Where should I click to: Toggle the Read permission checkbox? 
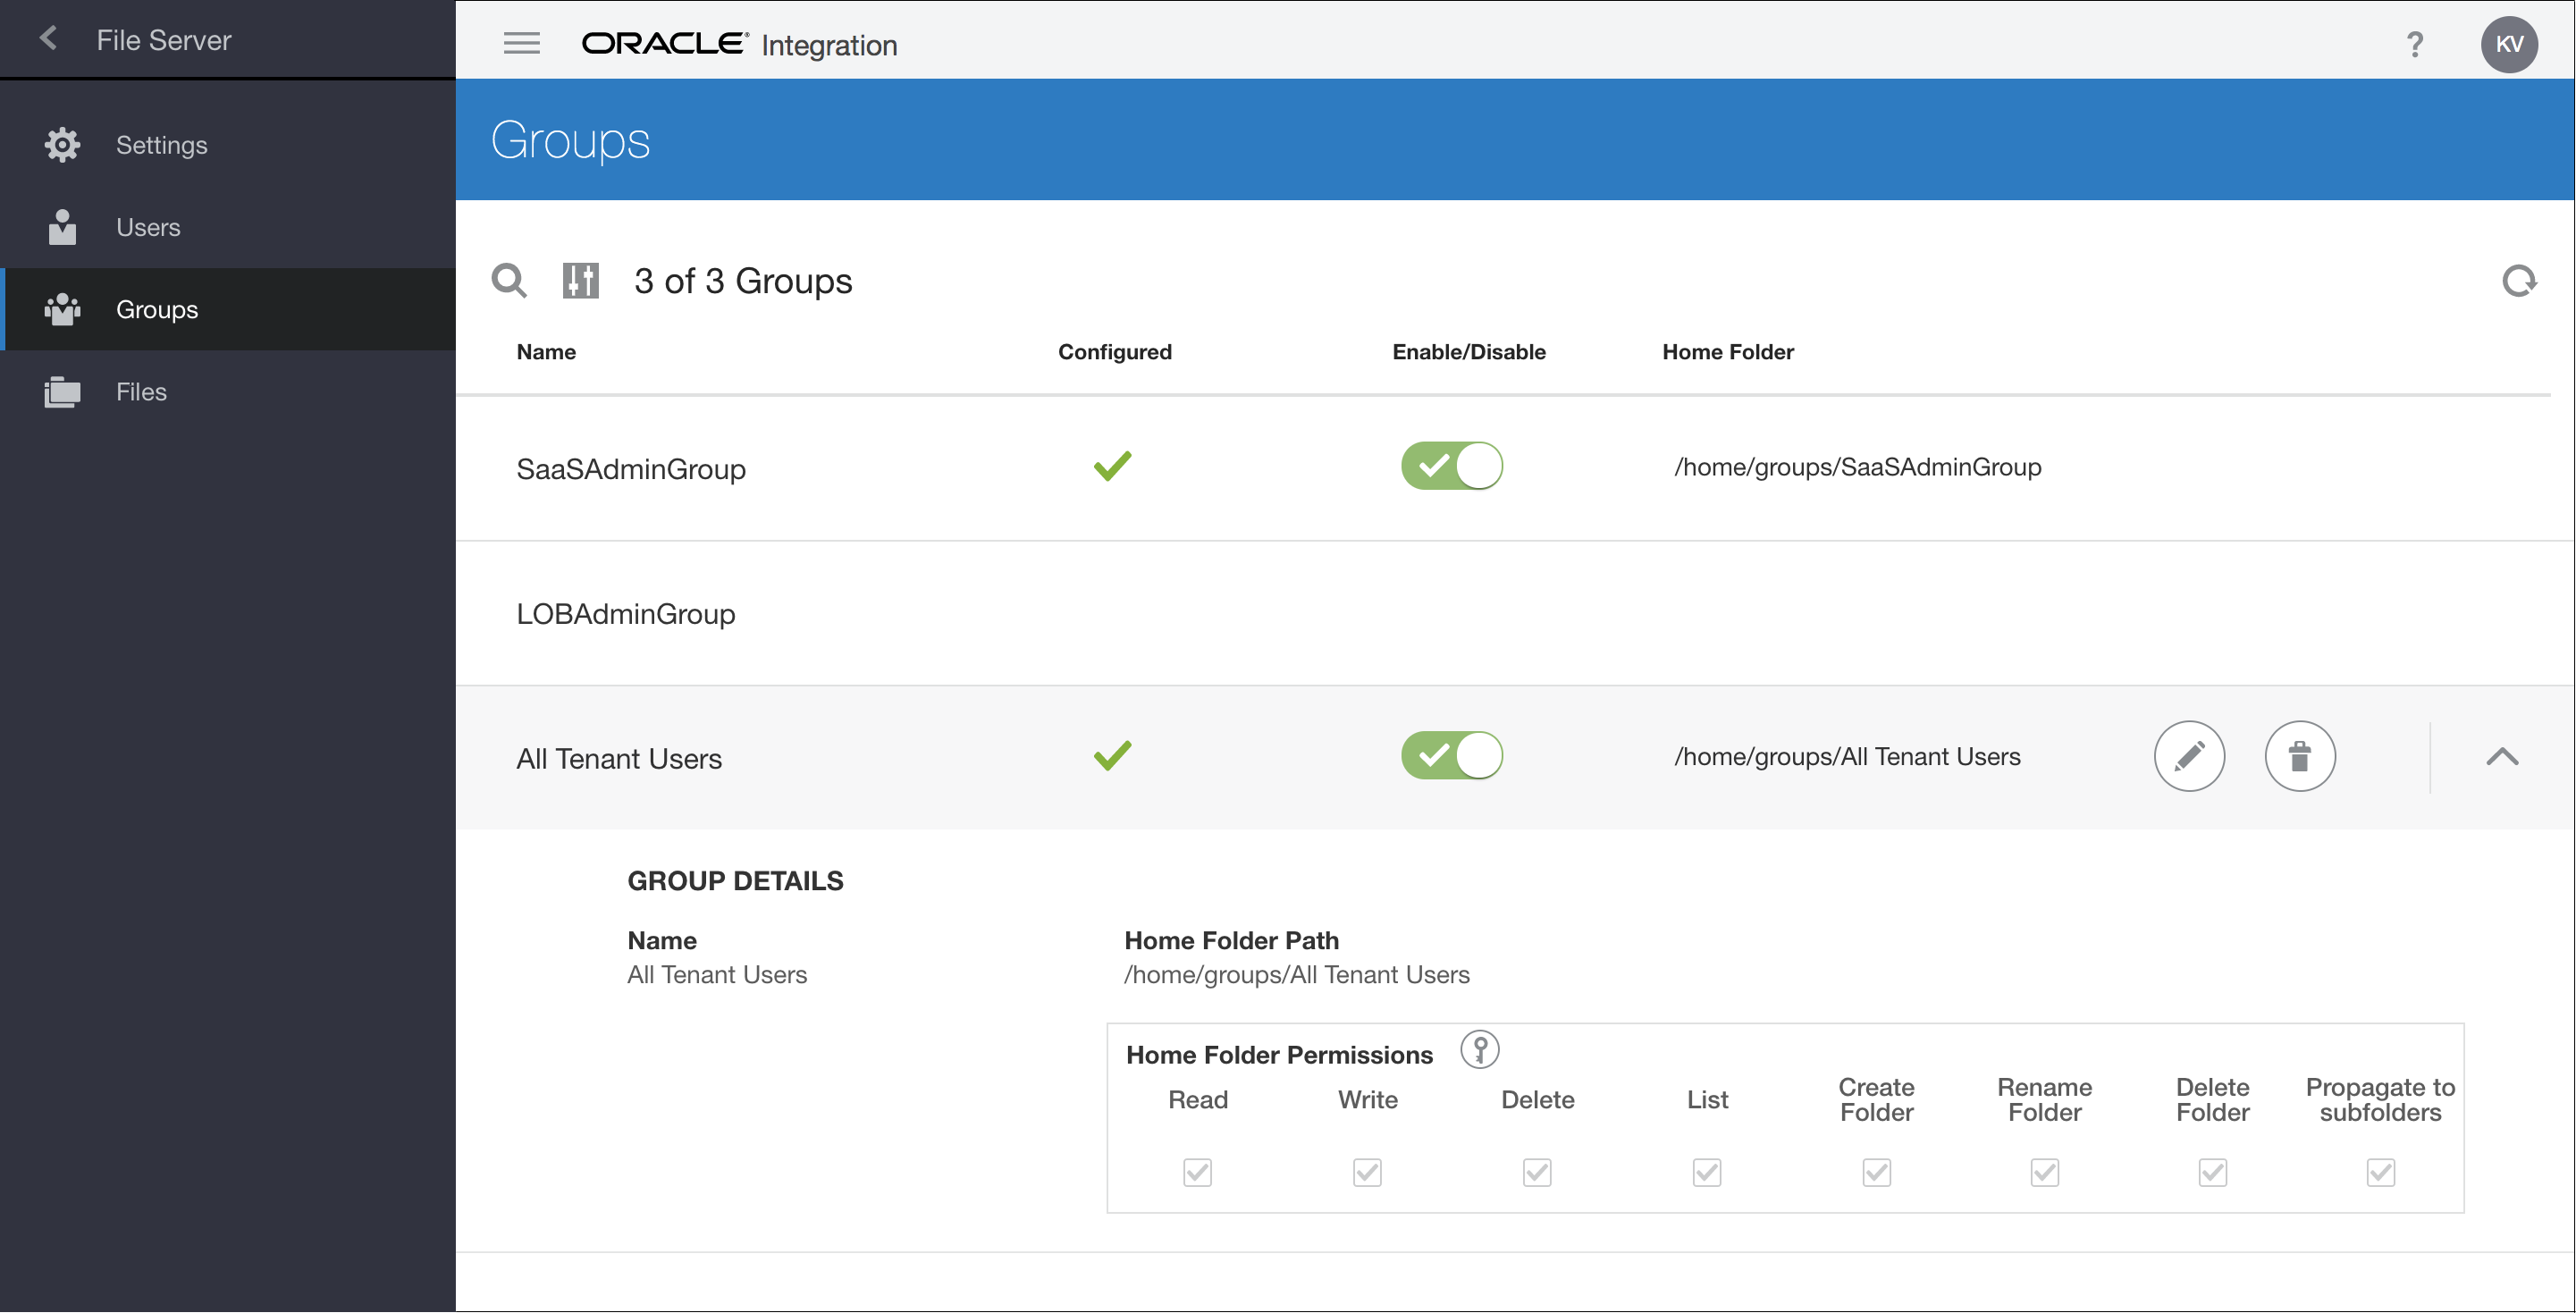pos(1197,1172)
